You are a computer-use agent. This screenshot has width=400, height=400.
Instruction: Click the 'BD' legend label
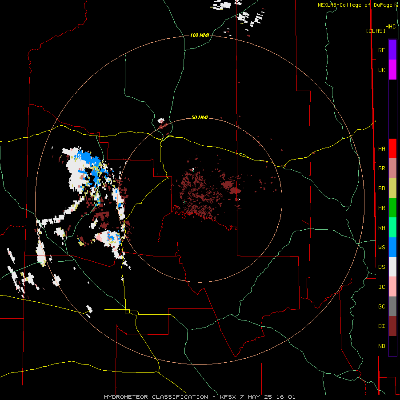381,188
